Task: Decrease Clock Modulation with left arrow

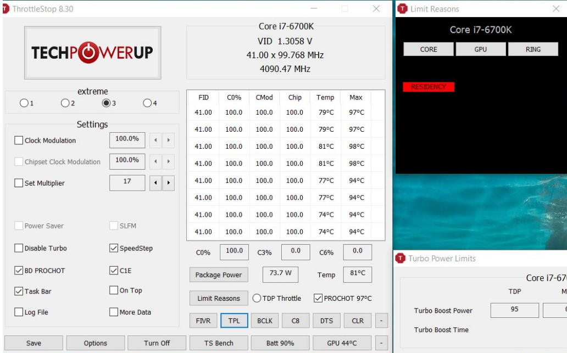Action: (155, 140)
